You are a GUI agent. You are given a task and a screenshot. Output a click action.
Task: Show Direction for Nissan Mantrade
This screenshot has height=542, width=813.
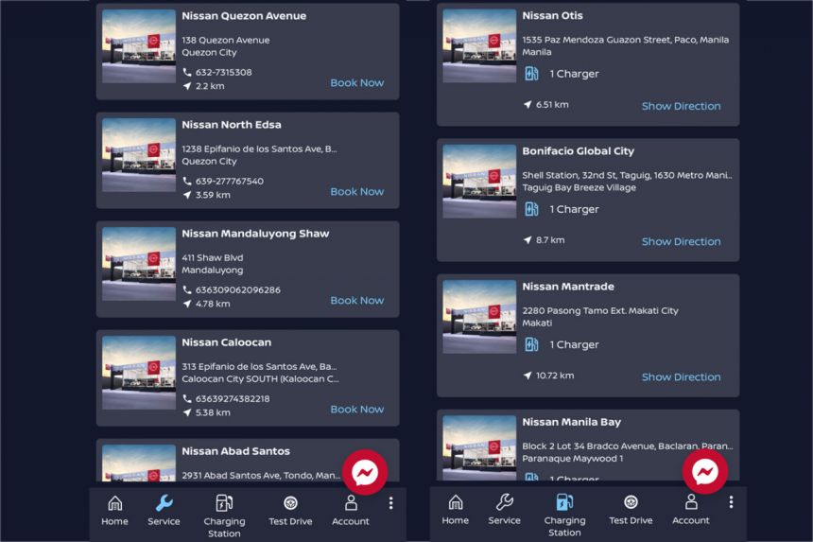coord(682,377)
